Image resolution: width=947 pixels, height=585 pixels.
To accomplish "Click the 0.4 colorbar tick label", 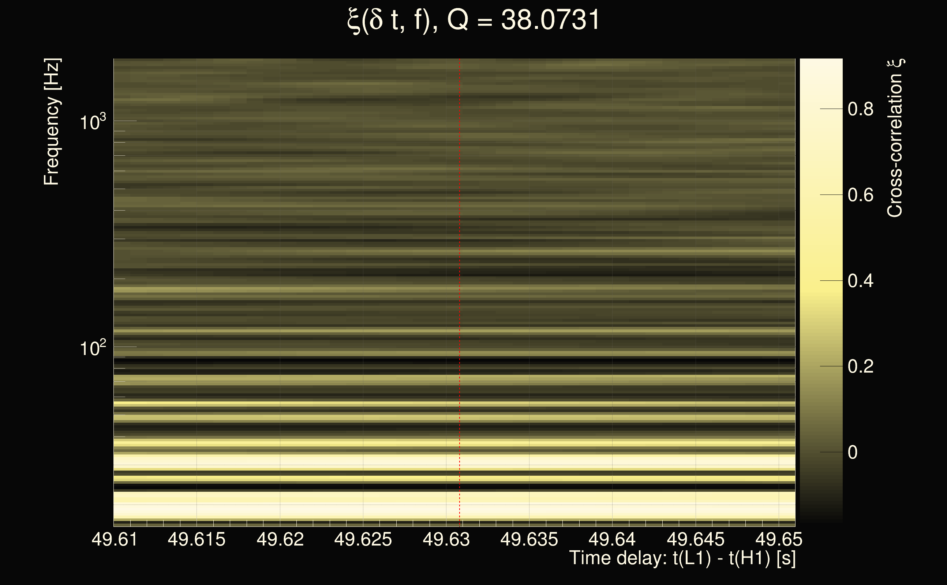I will tap(860, 281).
